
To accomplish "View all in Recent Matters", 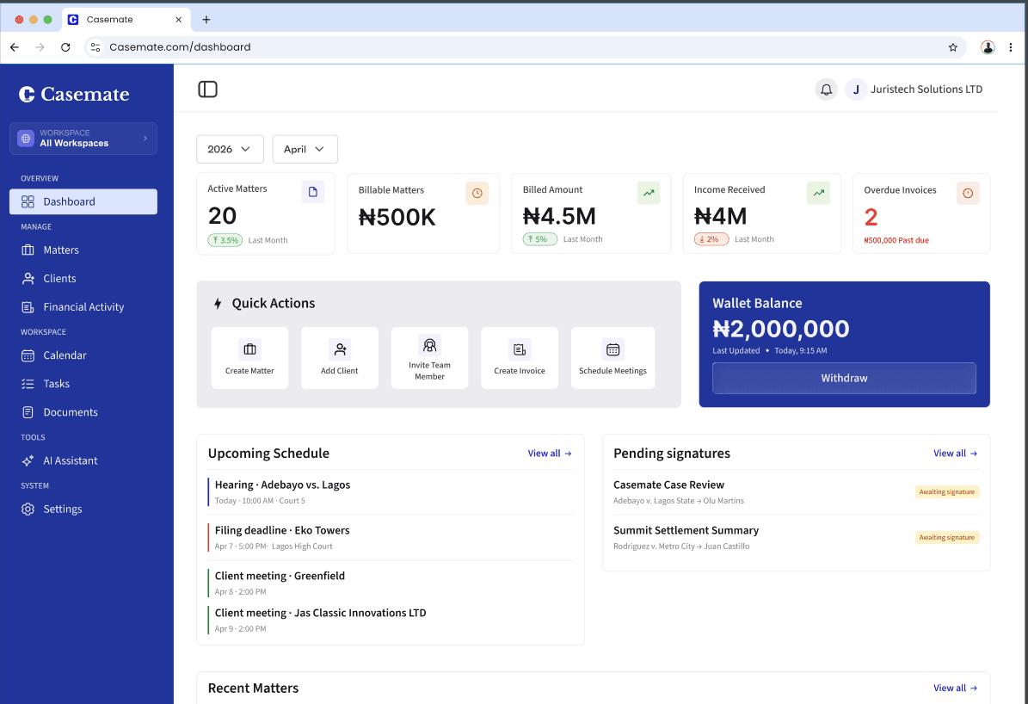I will (955, 688).
